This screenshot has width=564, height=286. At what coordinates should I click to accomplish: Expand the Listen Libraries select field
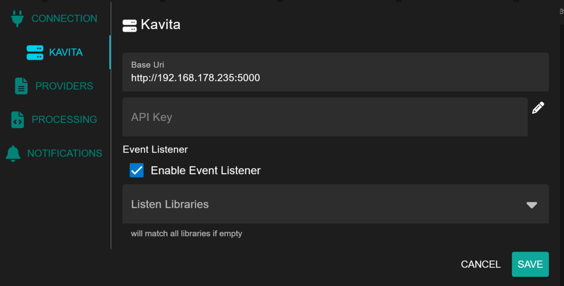click(x=335, y=204)
